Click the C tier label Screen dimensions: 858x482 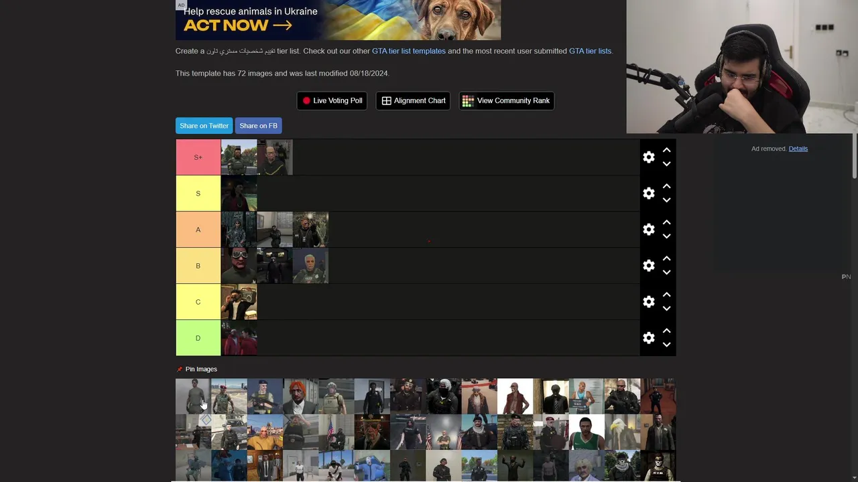click(x=198, y=302)
